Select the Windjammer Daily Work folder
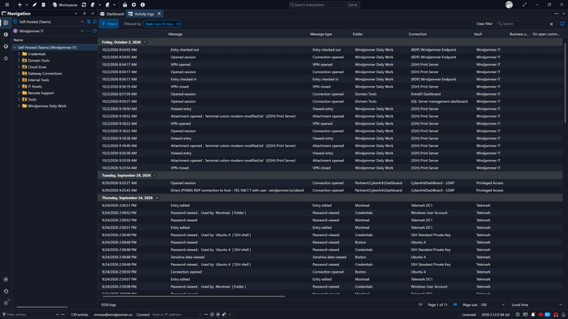Image resolution: width=568 pixels, height=319 pixels. coord(47,106)
